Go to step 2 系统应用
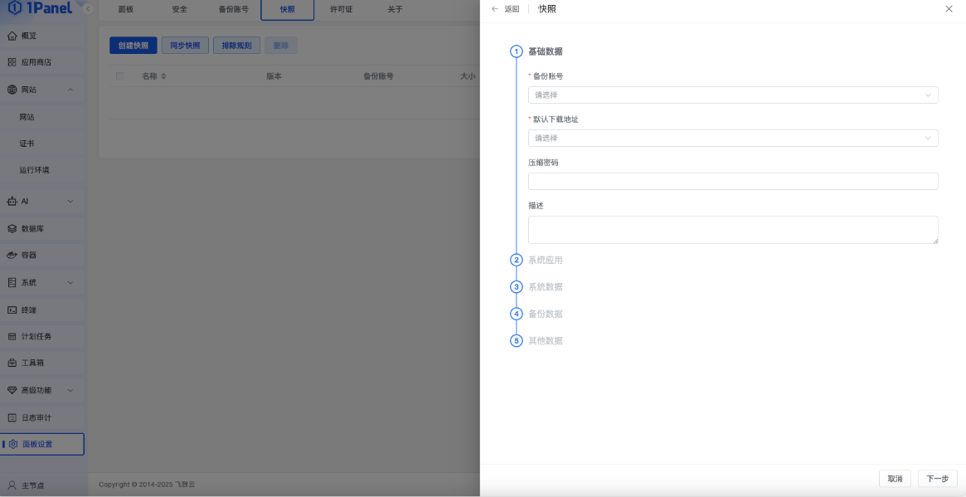 click(545, 260)
